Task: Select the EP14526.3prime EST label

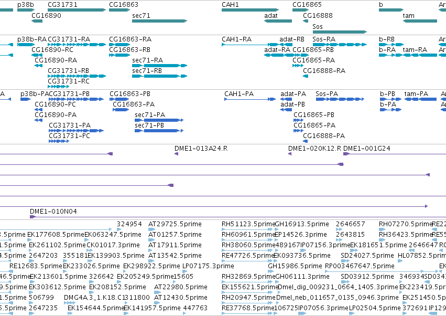Action: point(301,235)
